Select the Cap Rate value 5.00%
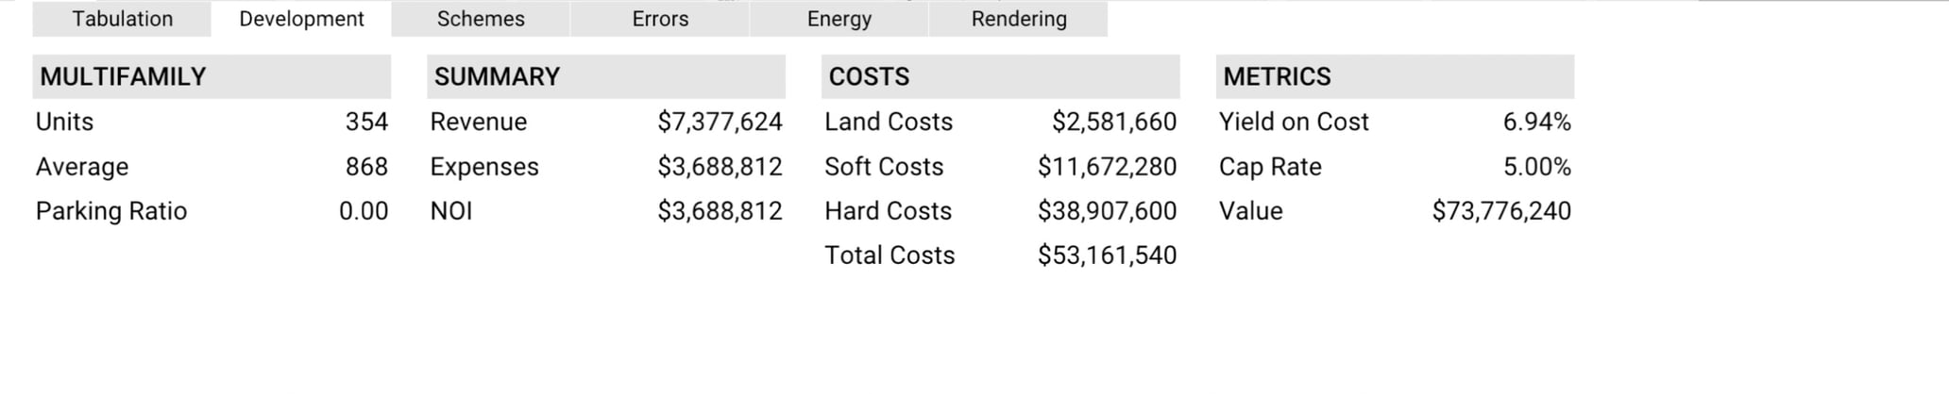 pyautogui.click(x=1536, y=167)
